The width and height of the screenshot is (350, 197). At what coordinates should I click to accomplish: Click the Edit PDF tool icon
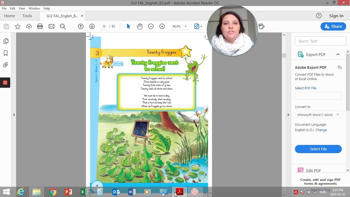click(301, 170)
